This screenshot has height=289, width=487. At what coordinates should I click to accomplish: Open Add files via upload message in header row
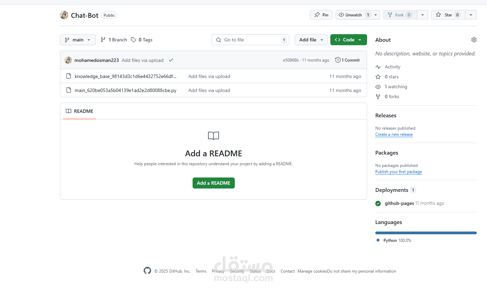click(x=143, y=60)
